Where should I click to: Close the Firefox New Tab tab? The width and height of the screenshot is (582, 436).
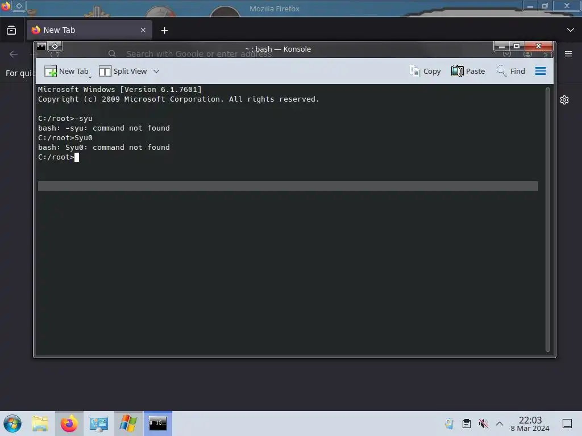pyautogui.click(x=143, y=30)
